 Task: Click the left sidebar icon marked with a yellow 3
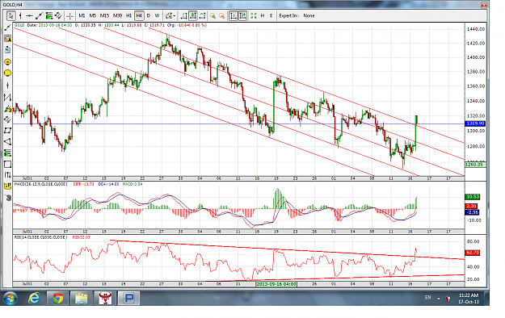tap(8, 108)
